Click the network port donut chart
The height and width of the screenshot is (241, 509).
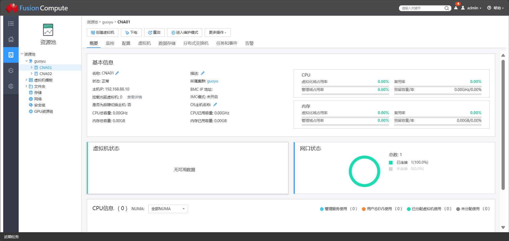[365, 171]
